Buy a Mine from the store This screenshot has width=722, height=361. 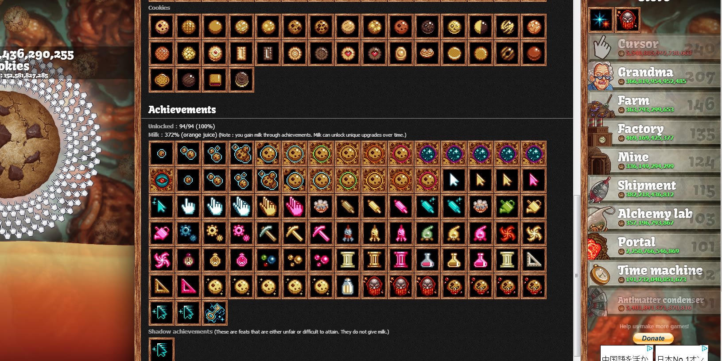tap(654, 161)
